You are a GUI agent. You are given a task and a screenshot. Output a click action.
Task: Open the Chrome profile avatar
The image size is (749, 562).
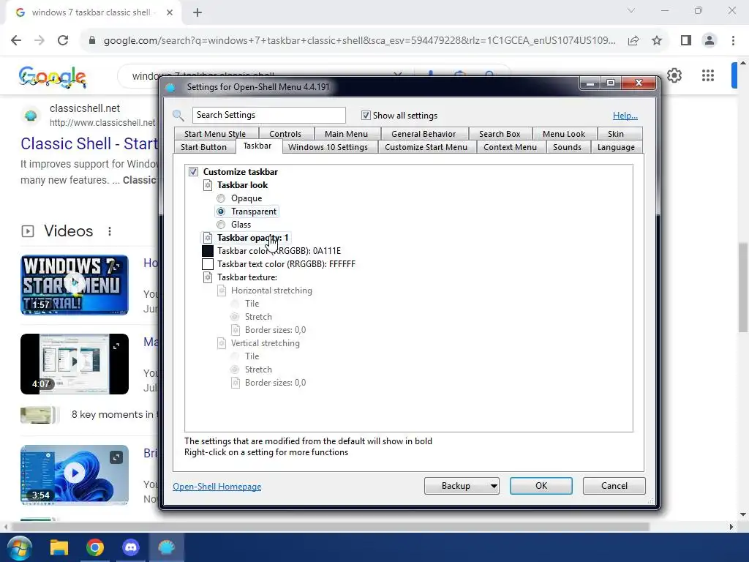click(710, 41)
